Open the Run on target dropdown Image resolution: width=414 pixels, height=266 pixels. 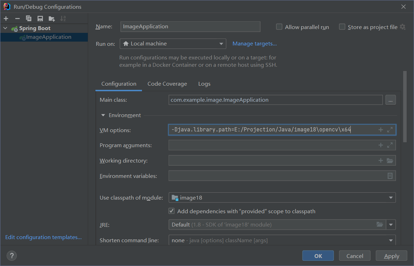point(221,44)
